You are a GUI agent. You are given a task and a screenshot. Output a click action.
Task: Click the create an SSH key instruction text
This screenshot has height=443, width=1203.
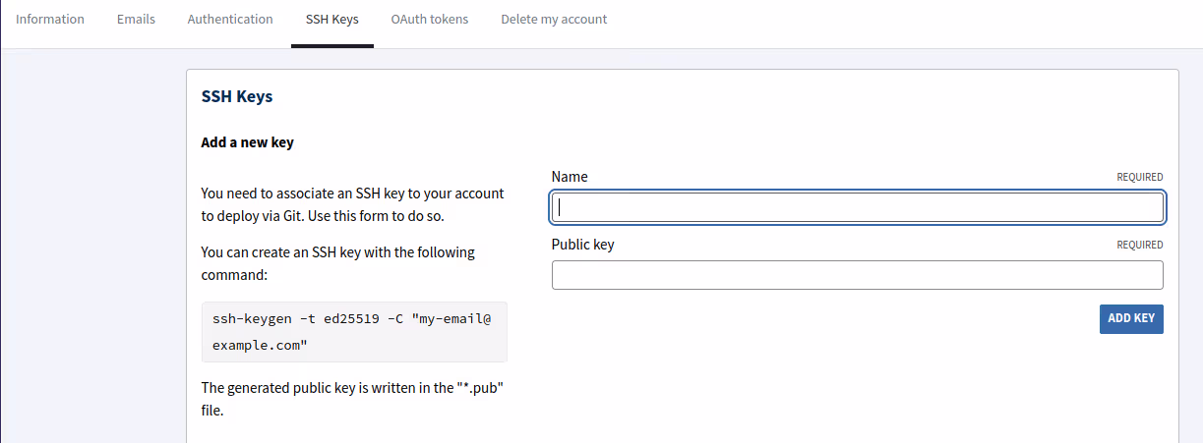(337, 263)
